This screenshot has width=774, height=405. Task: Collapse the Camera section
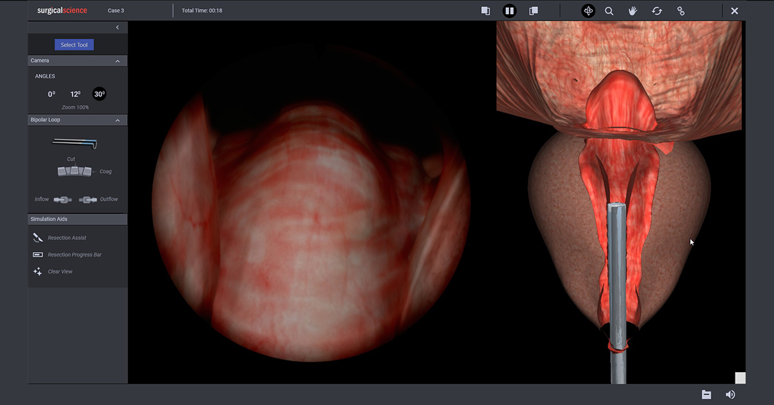[x=117, y=61]
